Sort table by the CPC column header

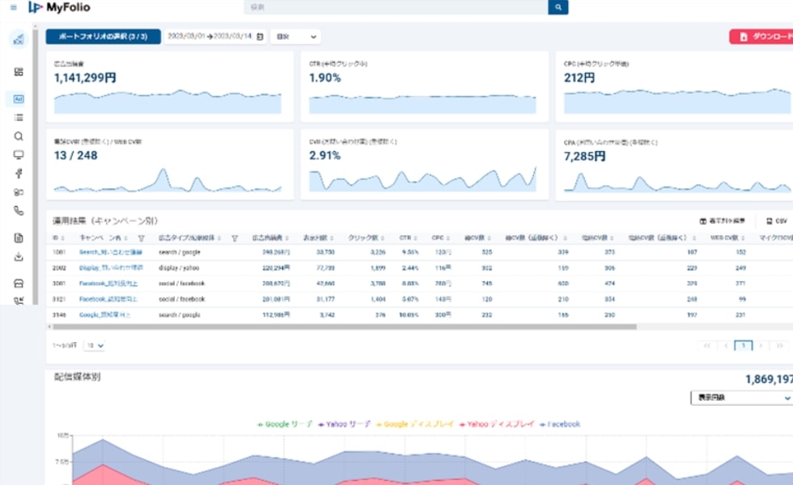tap(438, 238)
